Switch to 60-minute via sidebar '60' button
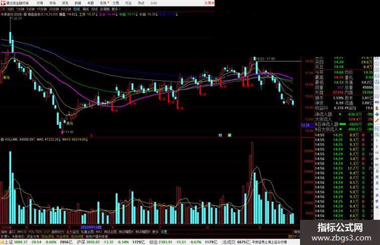The image size is (380, 245). click(377, 165)
